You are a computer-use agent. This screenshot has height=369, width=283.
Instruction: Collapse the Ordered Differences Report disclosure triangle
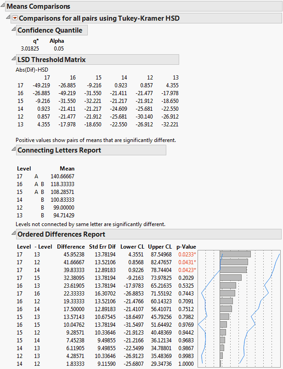point(12,234)
